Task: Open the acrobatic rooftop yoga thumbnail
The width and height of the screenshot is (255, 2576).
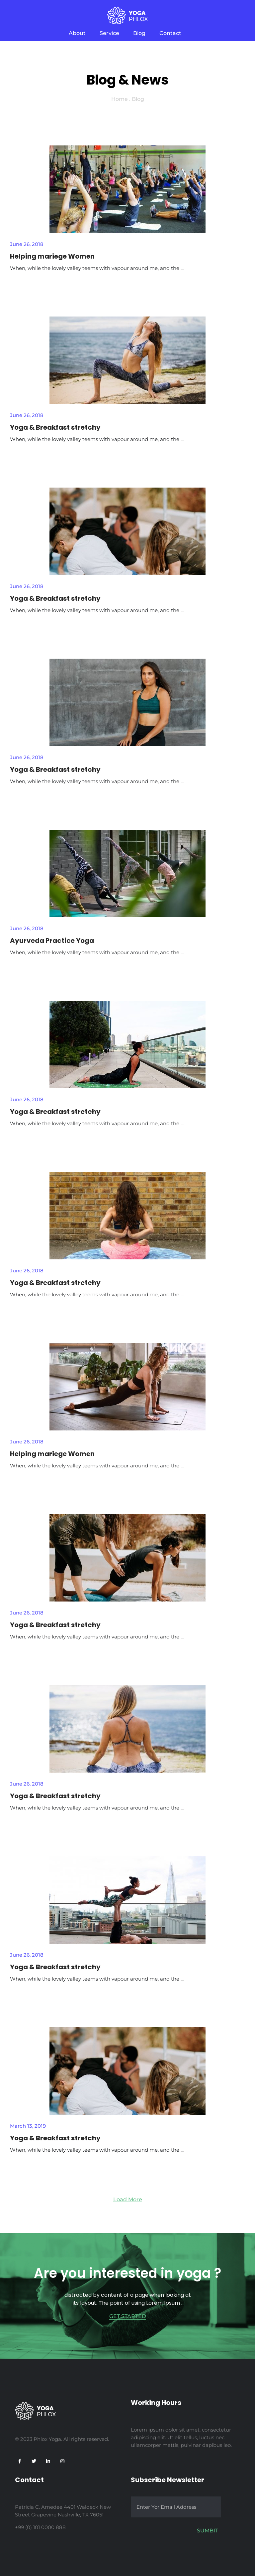Action: (127, 1899)
